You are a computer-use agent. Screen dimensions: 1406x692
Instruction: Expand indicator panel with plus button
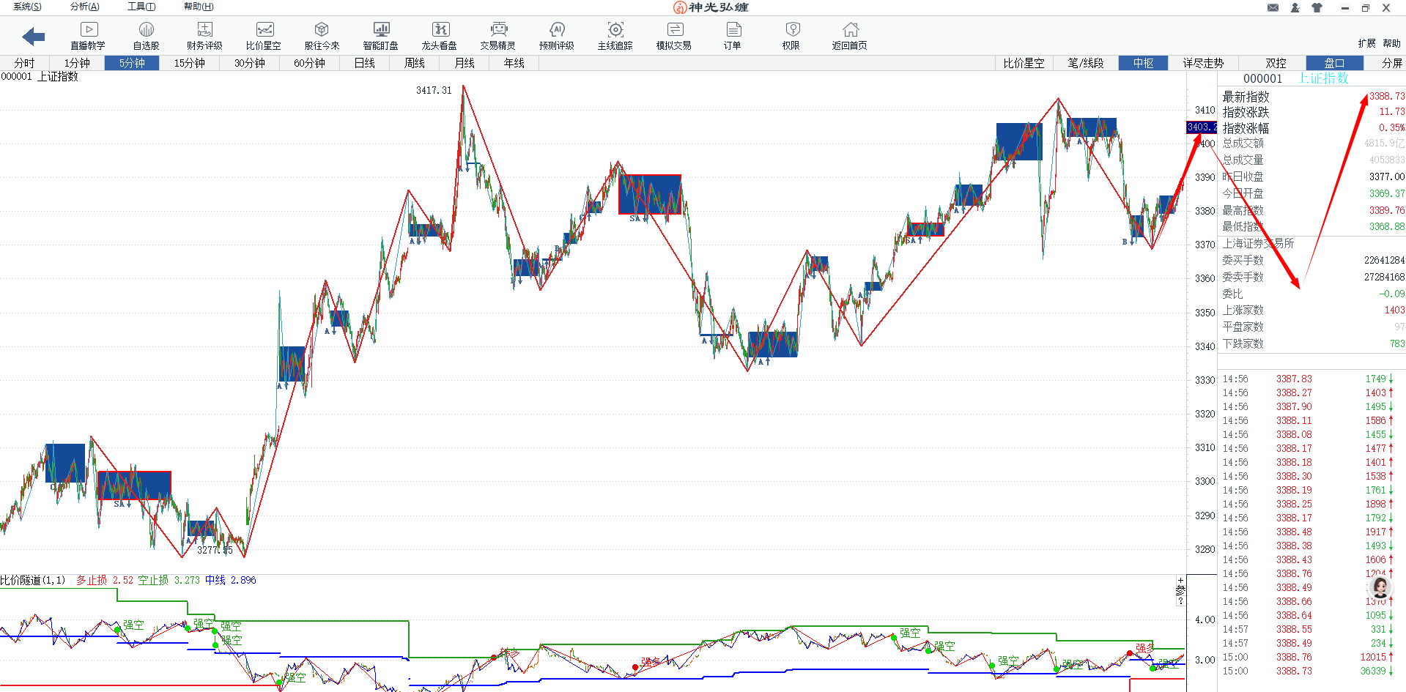coord(1180,580)
